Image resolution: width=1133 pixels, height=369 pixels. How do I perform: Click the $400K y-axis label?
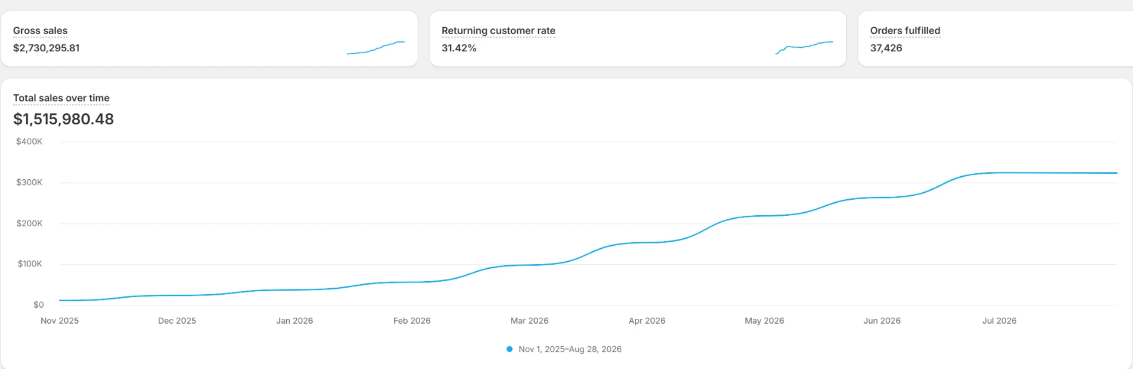click(29, 141)
